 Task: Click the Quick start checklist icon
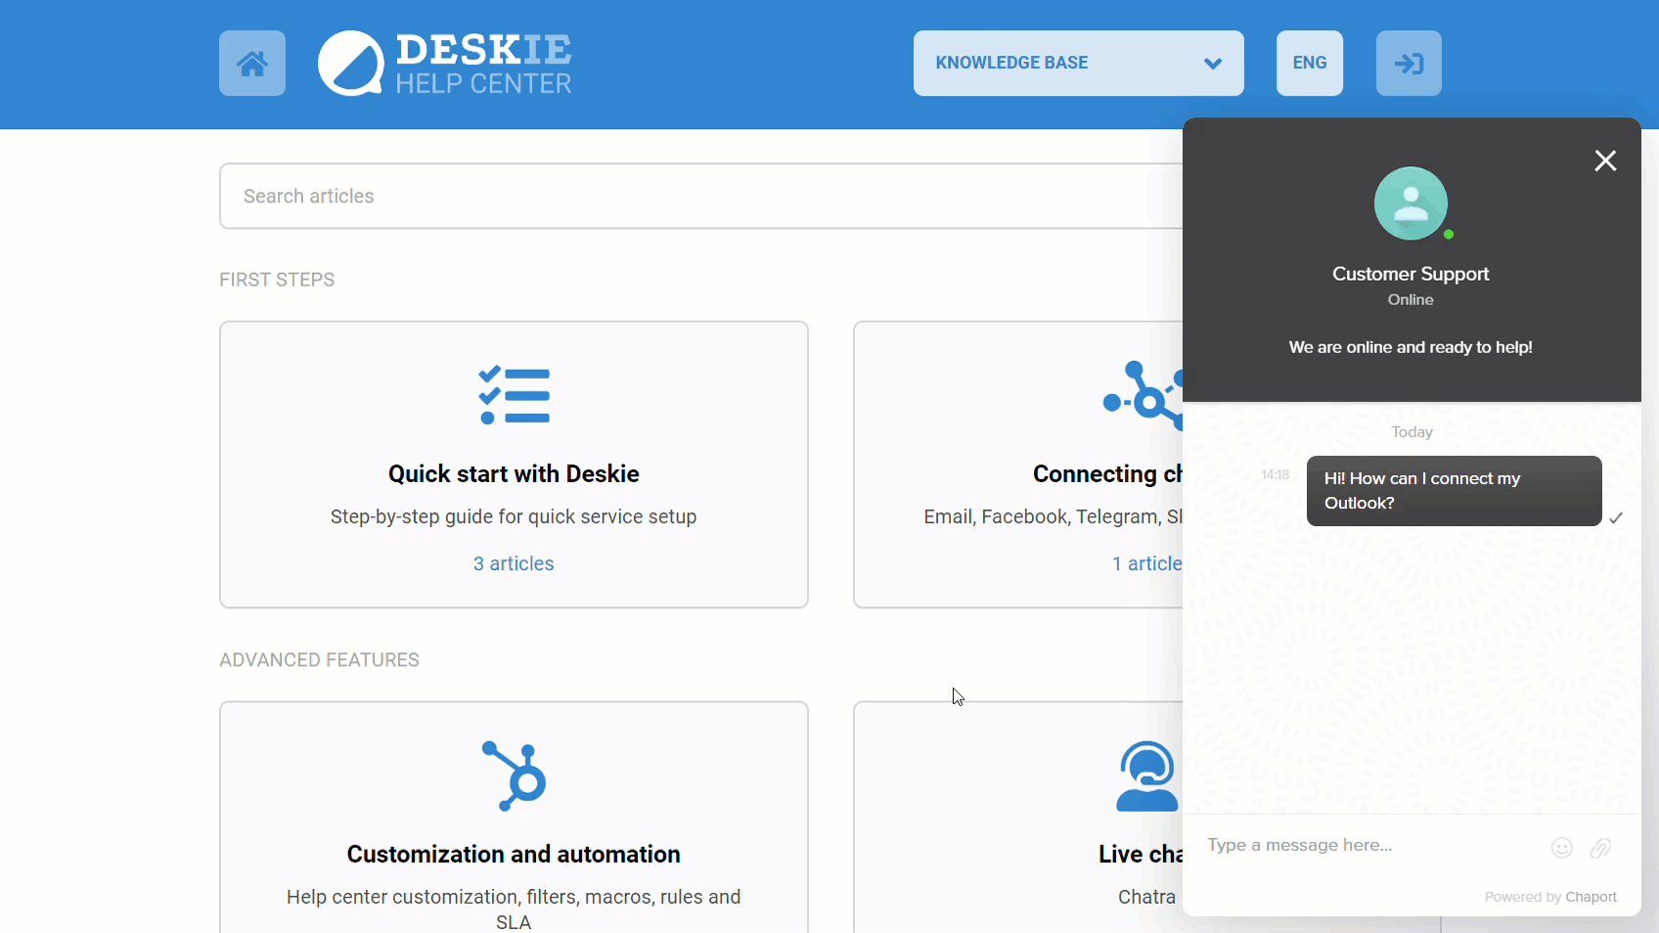tap(514, 396)
